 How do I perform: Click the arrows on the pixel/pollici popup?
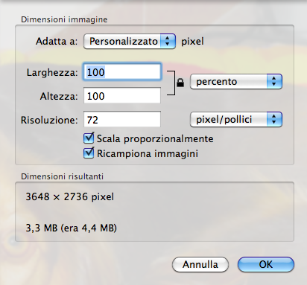[274, 120]
